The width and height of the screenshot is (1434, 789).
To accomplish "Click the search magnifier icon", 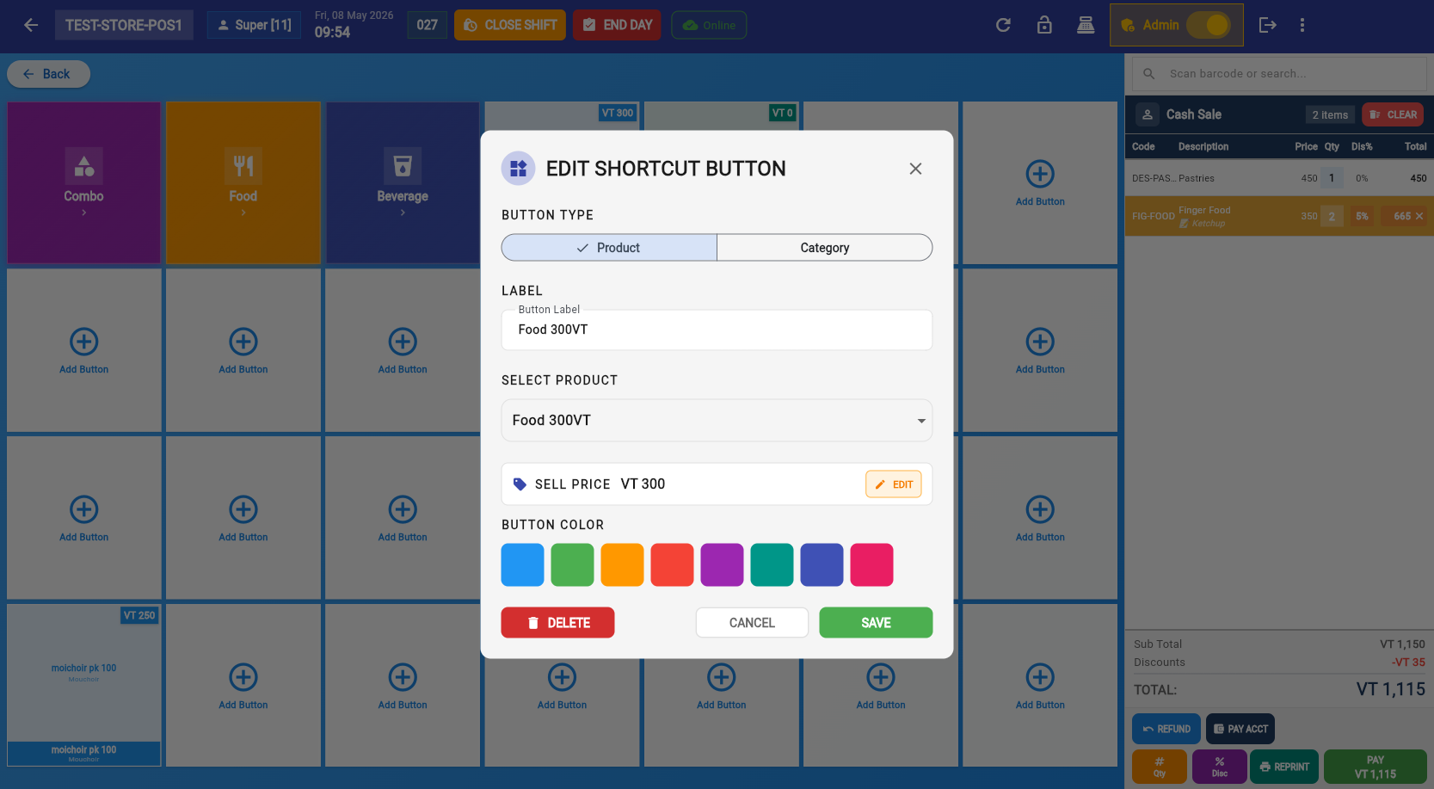I will tap(1148, 74).
